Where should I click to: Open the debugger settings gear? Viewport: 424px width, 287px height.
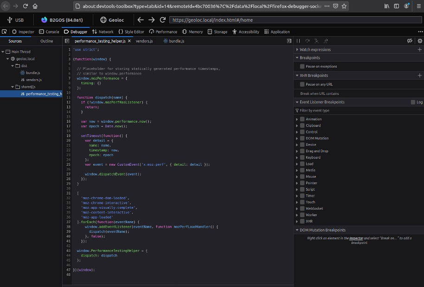click(x=419, y=41)
